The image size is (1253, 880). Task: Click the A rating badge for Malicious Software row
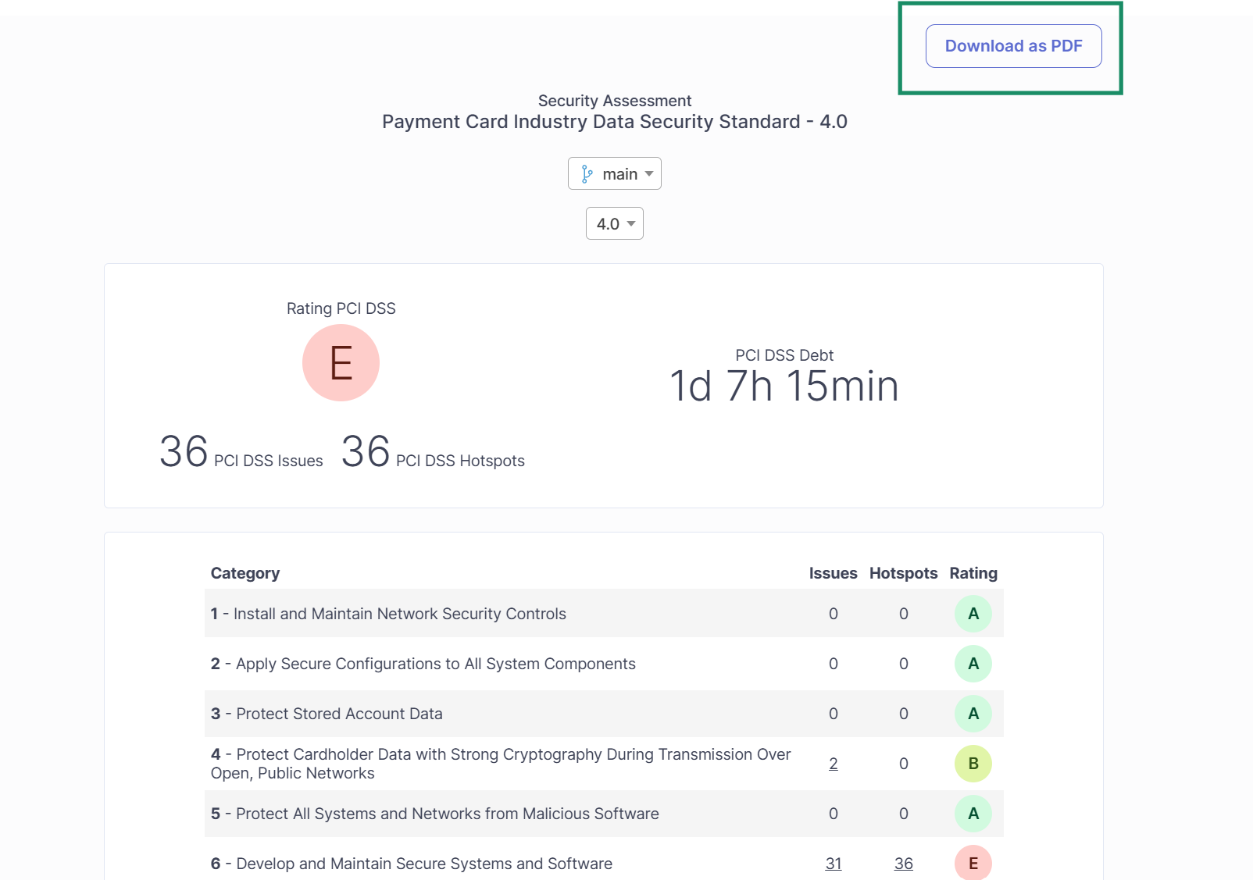[973, 814]
